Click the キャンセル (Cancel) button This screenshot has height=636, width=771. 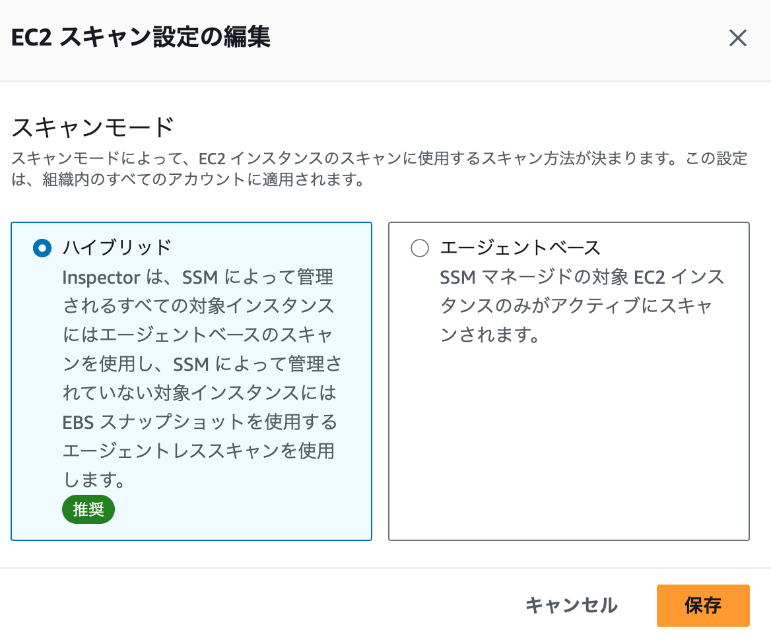(x=572, y=605)
